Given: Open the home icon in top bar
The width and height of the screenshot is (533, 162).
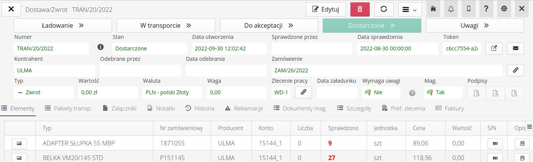Looking at the screenshot, I should pyautogui.click(x=433, y=9).
